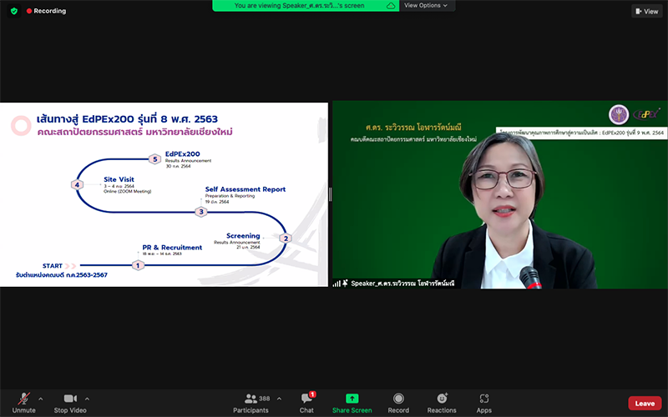The height and width of the screenshot is (417, 668).
Task: Click step 1 PR & Recruitment marker
Action: pos(138,265)
